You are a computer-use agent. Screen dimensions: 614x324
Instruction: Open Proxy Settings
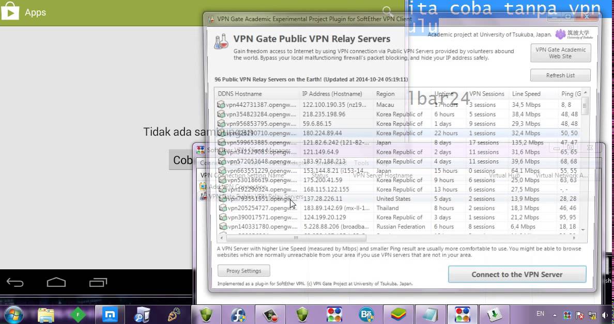click(243, 271)
